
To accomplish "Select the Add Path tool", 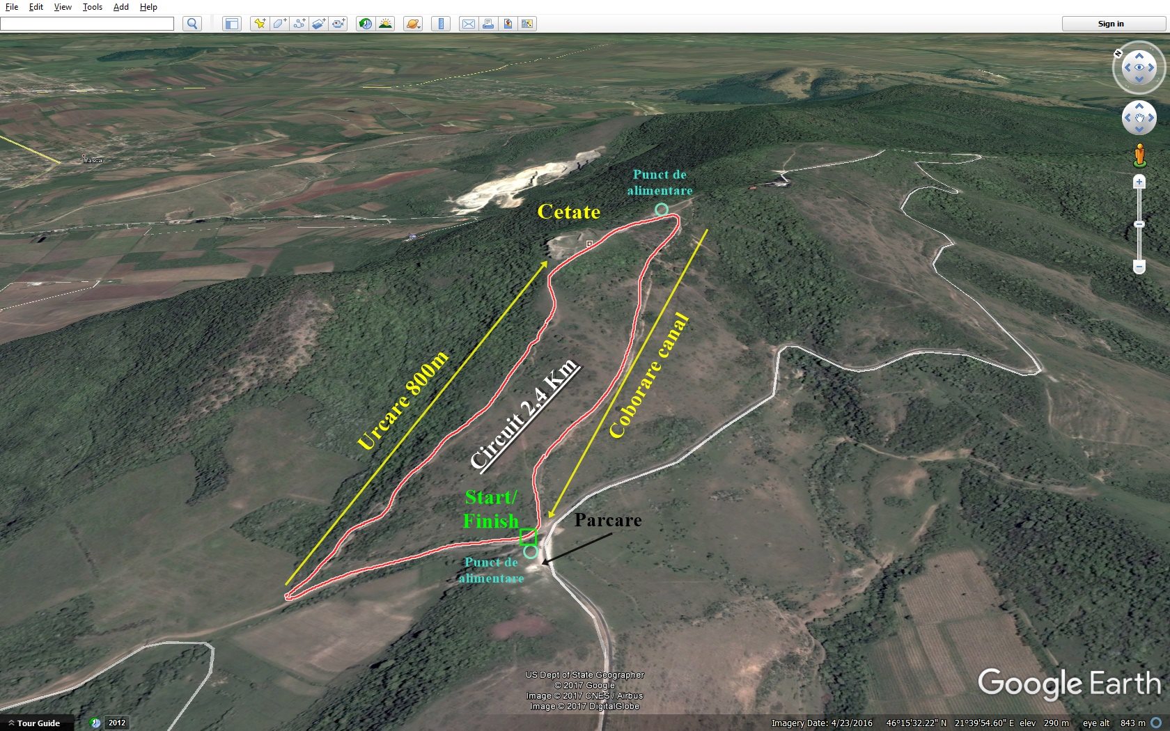I will [x=299, y=24].
